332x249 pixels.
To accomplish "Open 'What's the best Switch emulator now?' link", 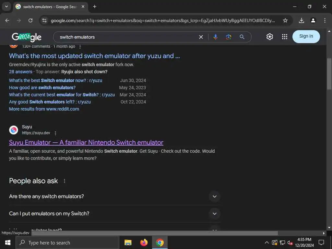I will coord(55,80).
